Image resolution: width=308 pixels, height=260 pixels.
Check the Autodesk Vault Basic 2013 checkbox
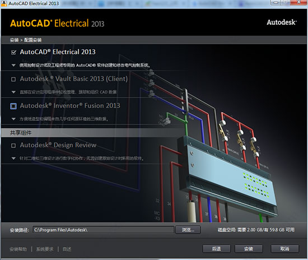click(13, 80)
